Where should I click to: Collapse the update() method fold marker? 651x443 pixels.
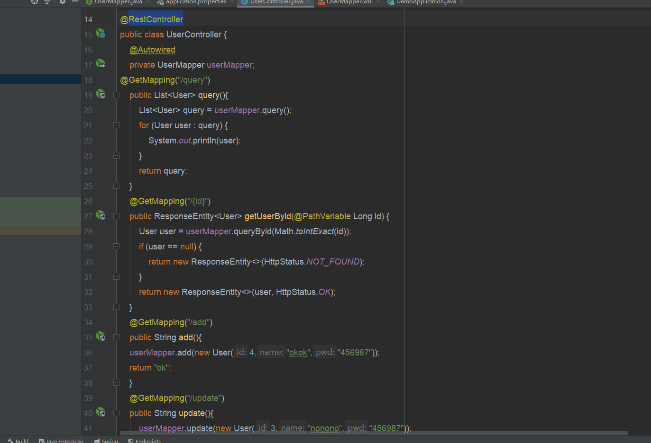point(116,413)
